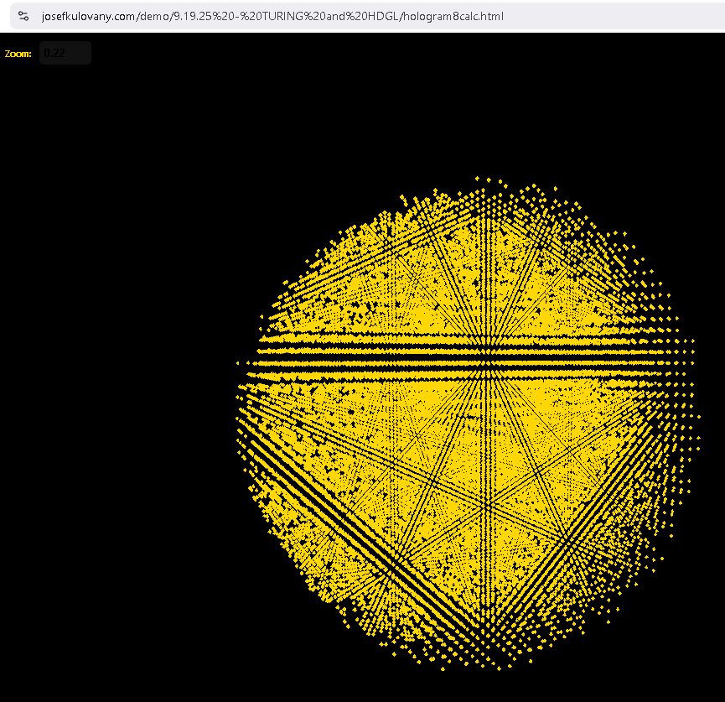Click the site information icon in address bar
The image size is (725, 702).
(23, 16)
